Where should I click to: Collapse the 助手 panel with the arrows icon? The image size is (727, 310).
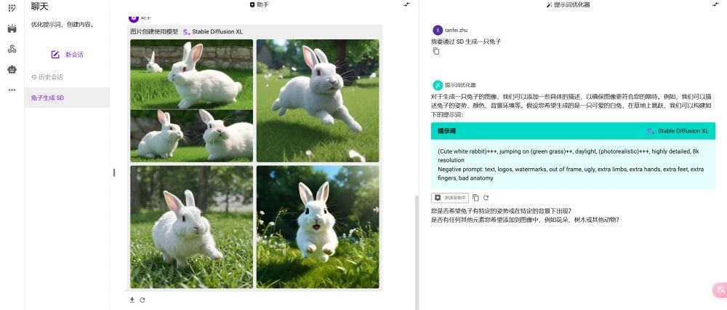pyautogui.click(x=406, y=4)
